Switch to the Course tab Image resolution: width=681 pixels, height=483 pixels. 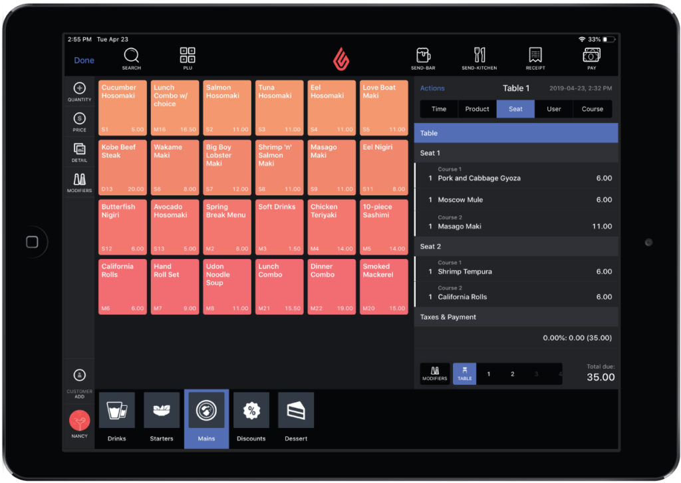tap(593, 110)
